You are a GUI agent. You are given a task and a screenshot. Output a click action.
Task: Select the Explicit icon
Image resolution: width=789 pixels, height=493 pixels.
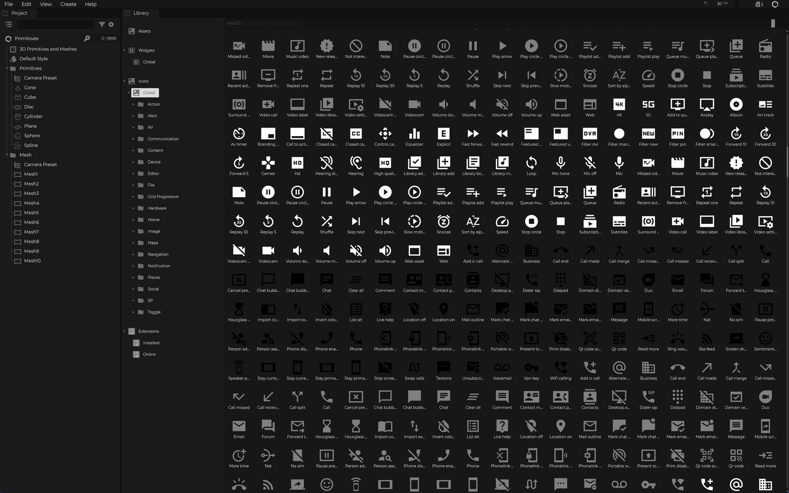tap(443, 134)
